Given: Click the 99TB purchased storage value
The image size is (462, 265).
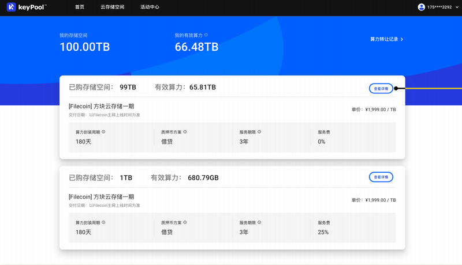Looking at the screenshot, I should [x=128, y=87].
